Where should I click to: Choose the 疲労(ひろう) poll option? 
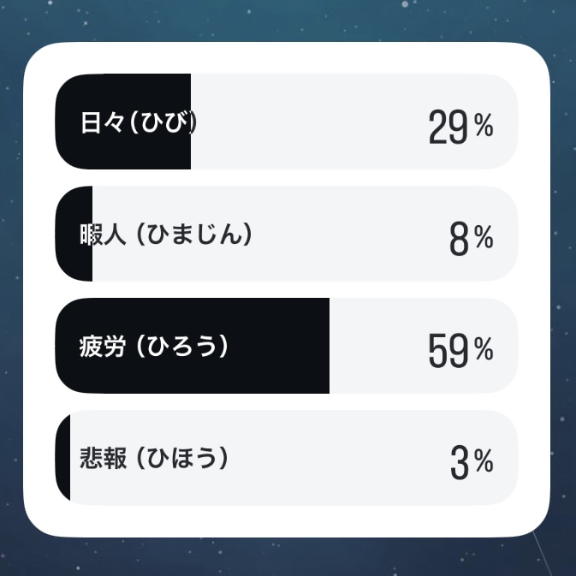(x=287, y=346)
